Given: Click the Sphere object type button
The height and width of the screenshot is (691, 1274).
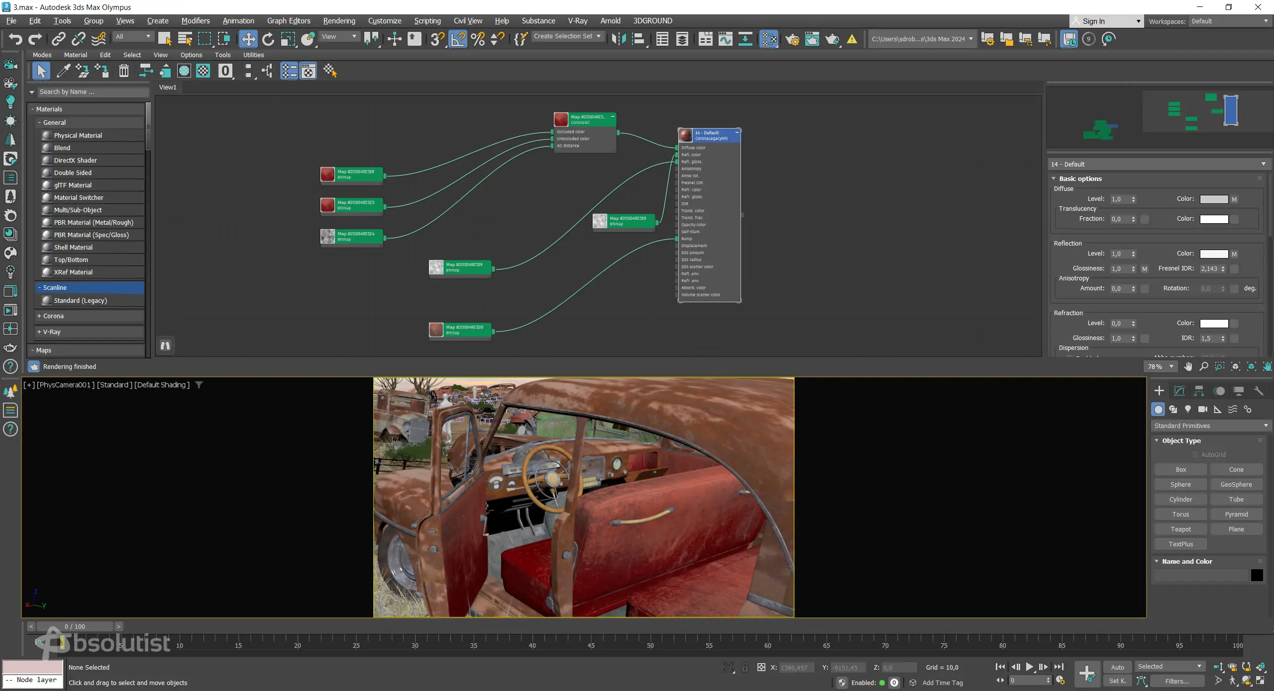Looking at the screenshot, I should 1180,484.
